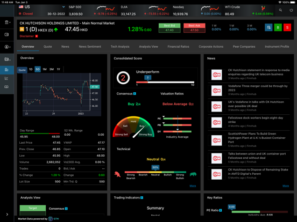Select the 5D chart range
This screenshot has width=297, height=222.
click(x=38, y=69)
